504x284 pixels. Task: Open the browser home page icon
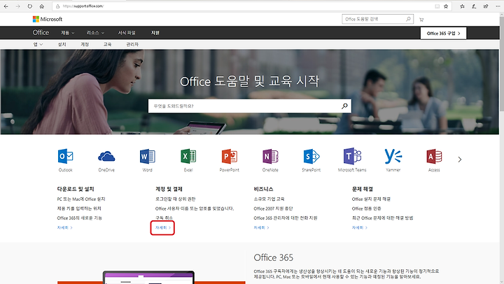(42, 6)
